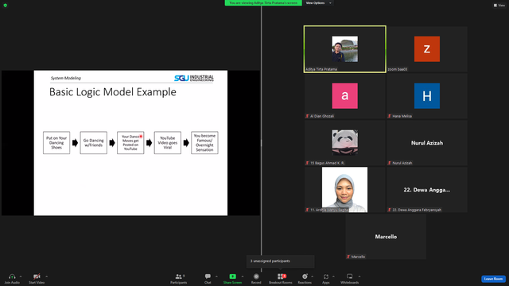Open the Start Video options arrow
The height and width of the screenshot is (286, 509).
46,276
